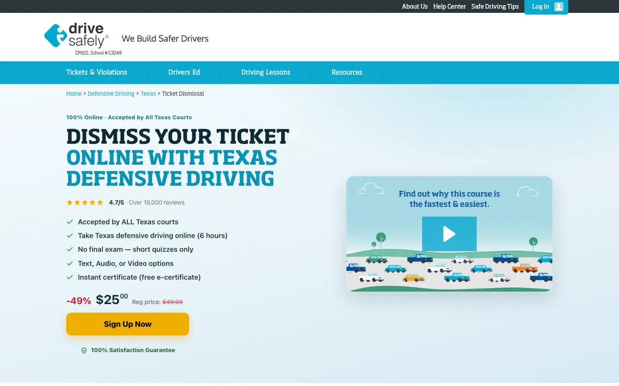Image resolution: width=619 pixels, height=386 pixels.
Task: Open Defensive Driving breadcrumb link
Action: [111, 94]
